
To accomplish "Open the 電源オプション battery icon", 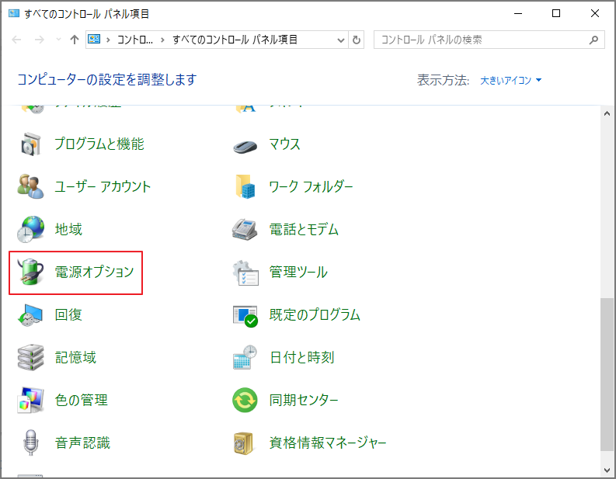I will click(30, 272).
